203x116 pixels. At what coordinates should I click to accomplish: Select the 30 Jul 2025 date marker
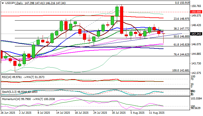[119, 113]
